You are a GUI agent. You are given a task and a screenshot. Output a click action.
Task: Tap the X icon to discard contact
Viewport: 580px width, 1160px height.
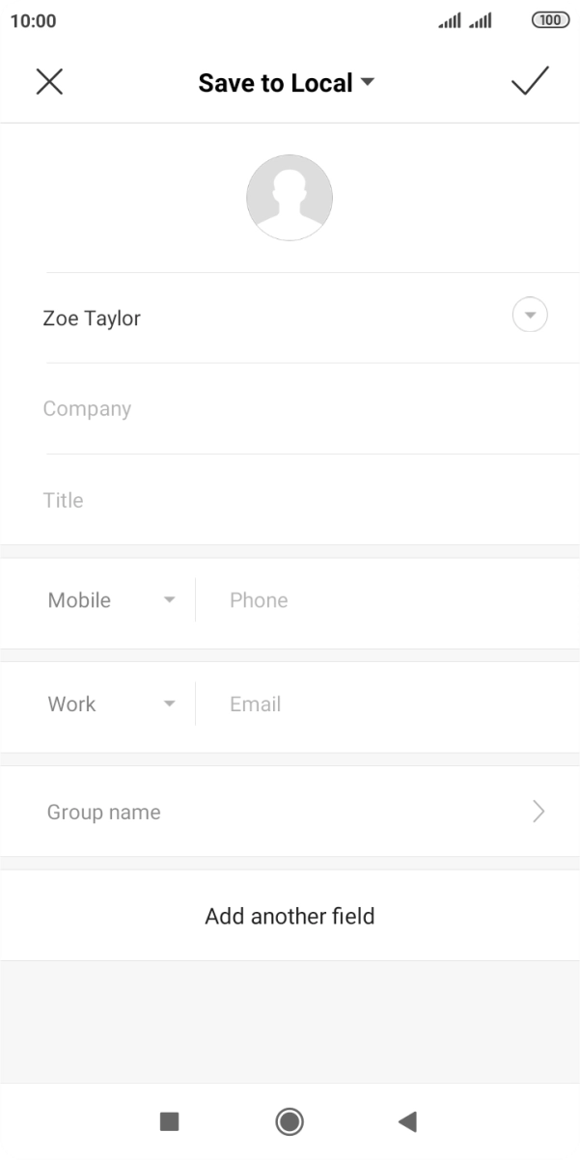tap(49, 82)
